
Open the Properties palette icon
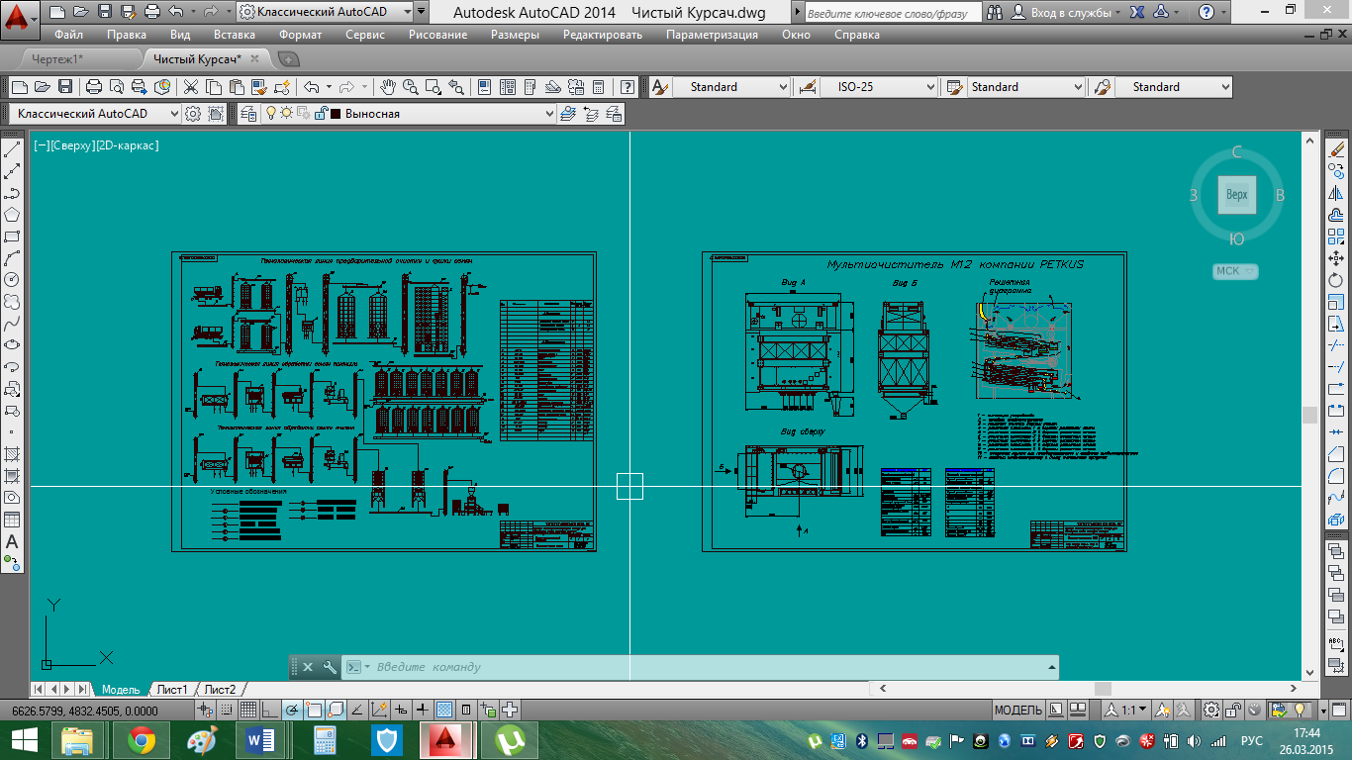tap(485, 87)
